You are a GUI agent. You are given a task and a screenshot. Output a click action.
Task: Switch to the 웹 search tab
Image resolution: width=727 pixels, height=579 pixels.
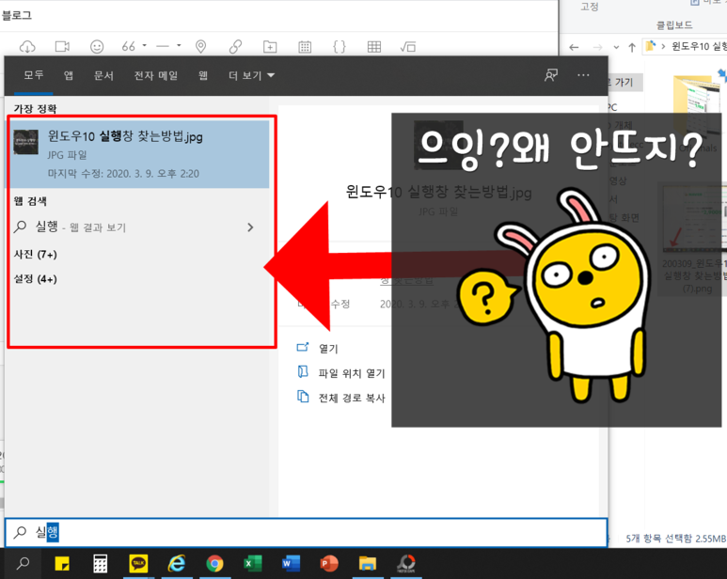click(203, 75)
